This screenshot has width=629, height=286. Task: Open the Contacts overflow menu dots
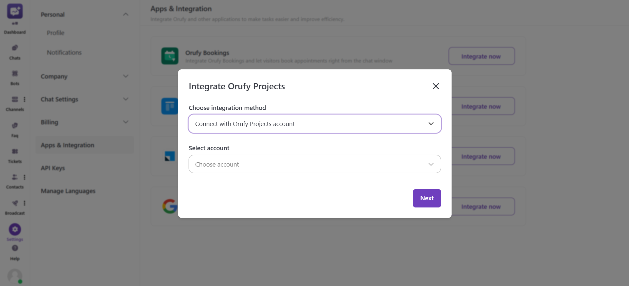click(x=25, y=177)
